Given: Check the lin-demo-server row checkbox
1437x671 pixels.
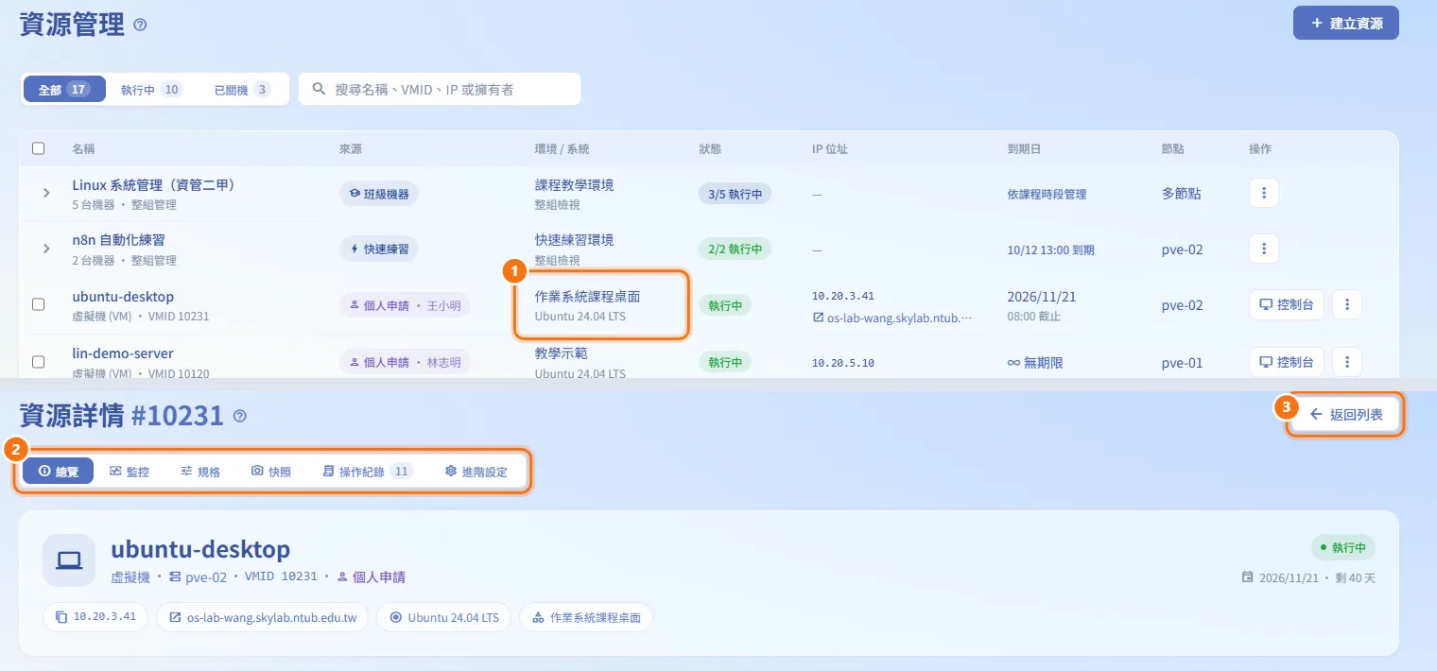Looking at the screenshot, I should [39, 361].
